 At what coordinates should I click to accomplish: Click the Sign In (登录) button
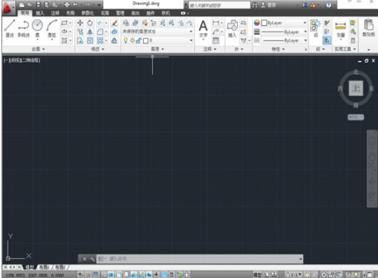coord(269,5)
